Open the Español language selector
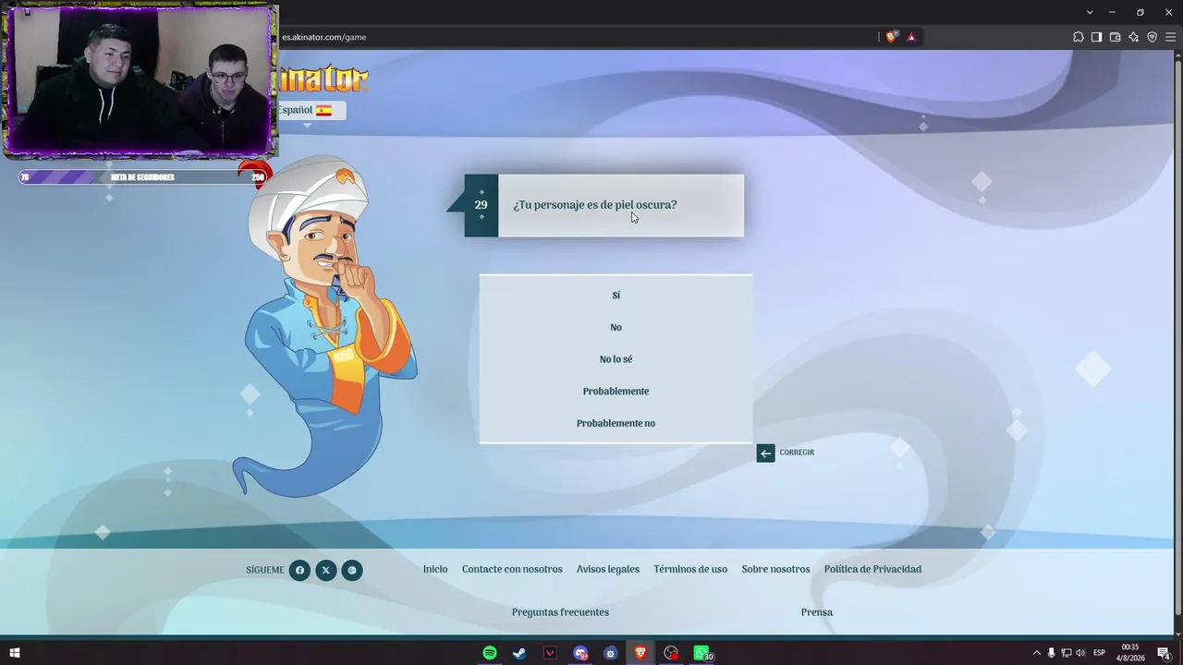1183x665 pixels. pyautogui.click(x=311, y=110)
